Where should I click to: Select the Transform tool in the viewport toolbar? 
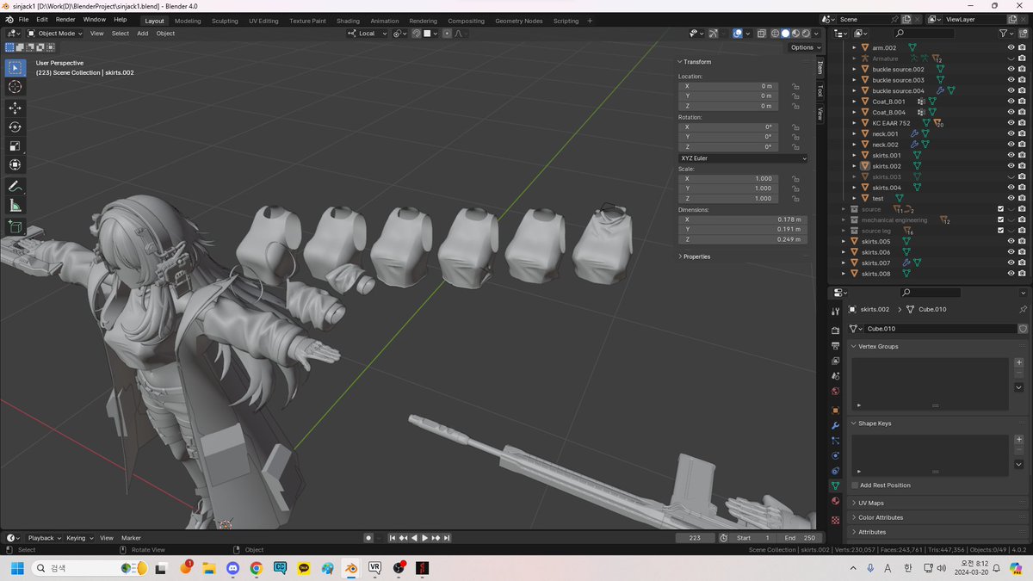pos(15,164)
